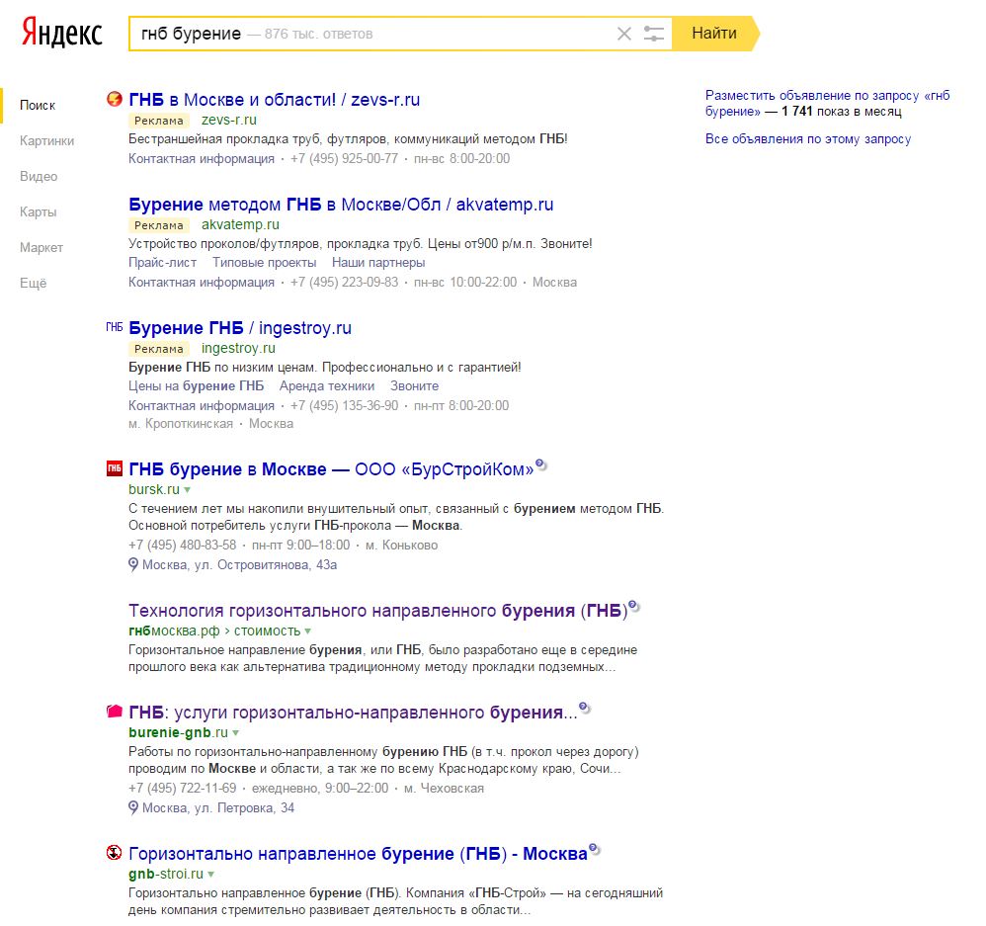Screen dimensions: 986x926
Task: Click Все объявления по этому запросу
Action: (808, 138)
